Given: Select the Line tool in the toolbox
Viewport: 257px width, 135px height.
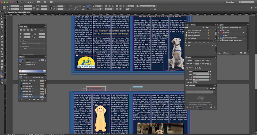Looking at the screenshot, I should click(2, 34).
